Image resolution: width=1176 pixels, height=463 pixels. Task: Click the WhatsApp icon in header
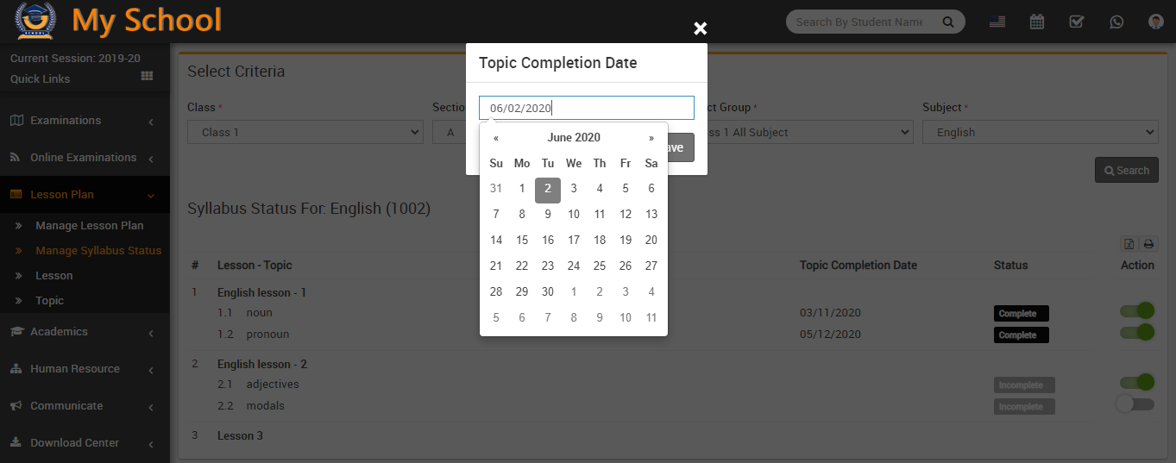point(1116,22)
